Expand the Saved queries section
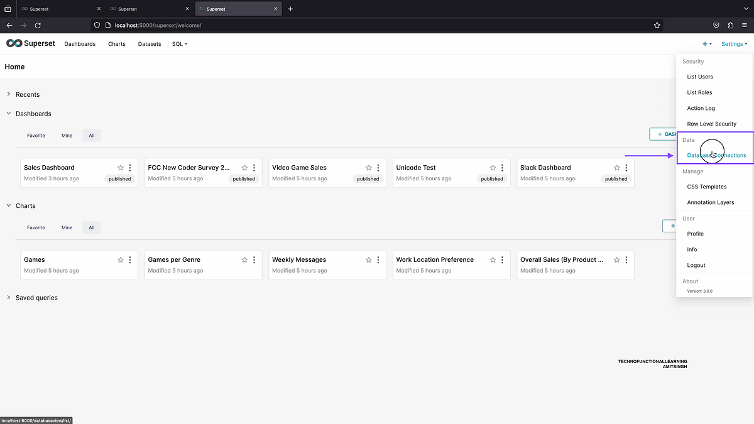 [8, 298]
